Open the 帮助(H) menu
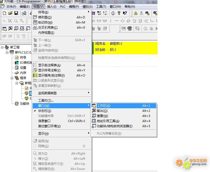This screenshot has width=210, height=172. (130, 7)
